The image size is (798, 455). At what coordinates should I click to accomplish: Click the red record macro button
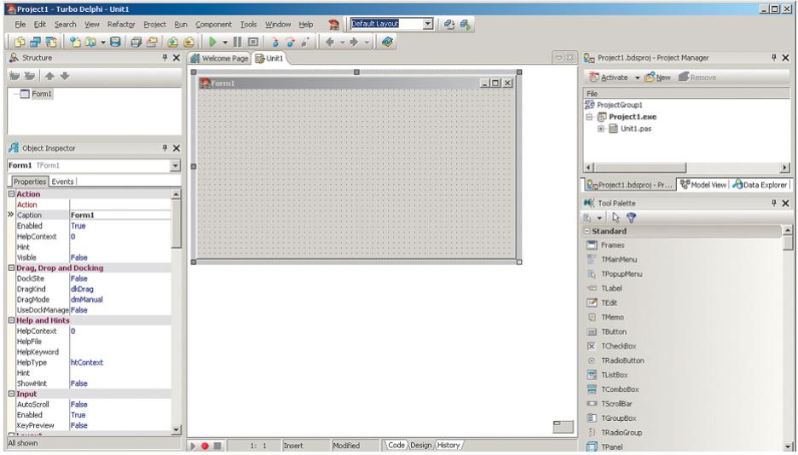pos(205,446)
